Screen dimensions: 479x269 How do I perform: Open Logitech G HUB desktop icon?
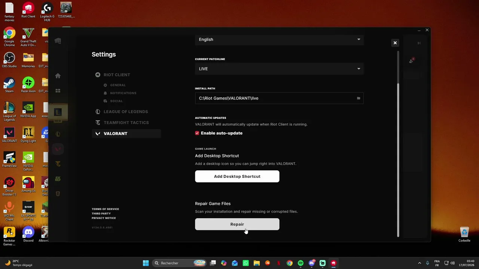47,12
